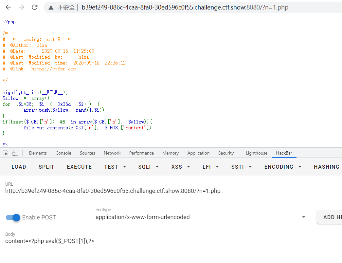Activate the DevTools inspect element icon
This screenshot has width=342, height=263.
[6, 153]
